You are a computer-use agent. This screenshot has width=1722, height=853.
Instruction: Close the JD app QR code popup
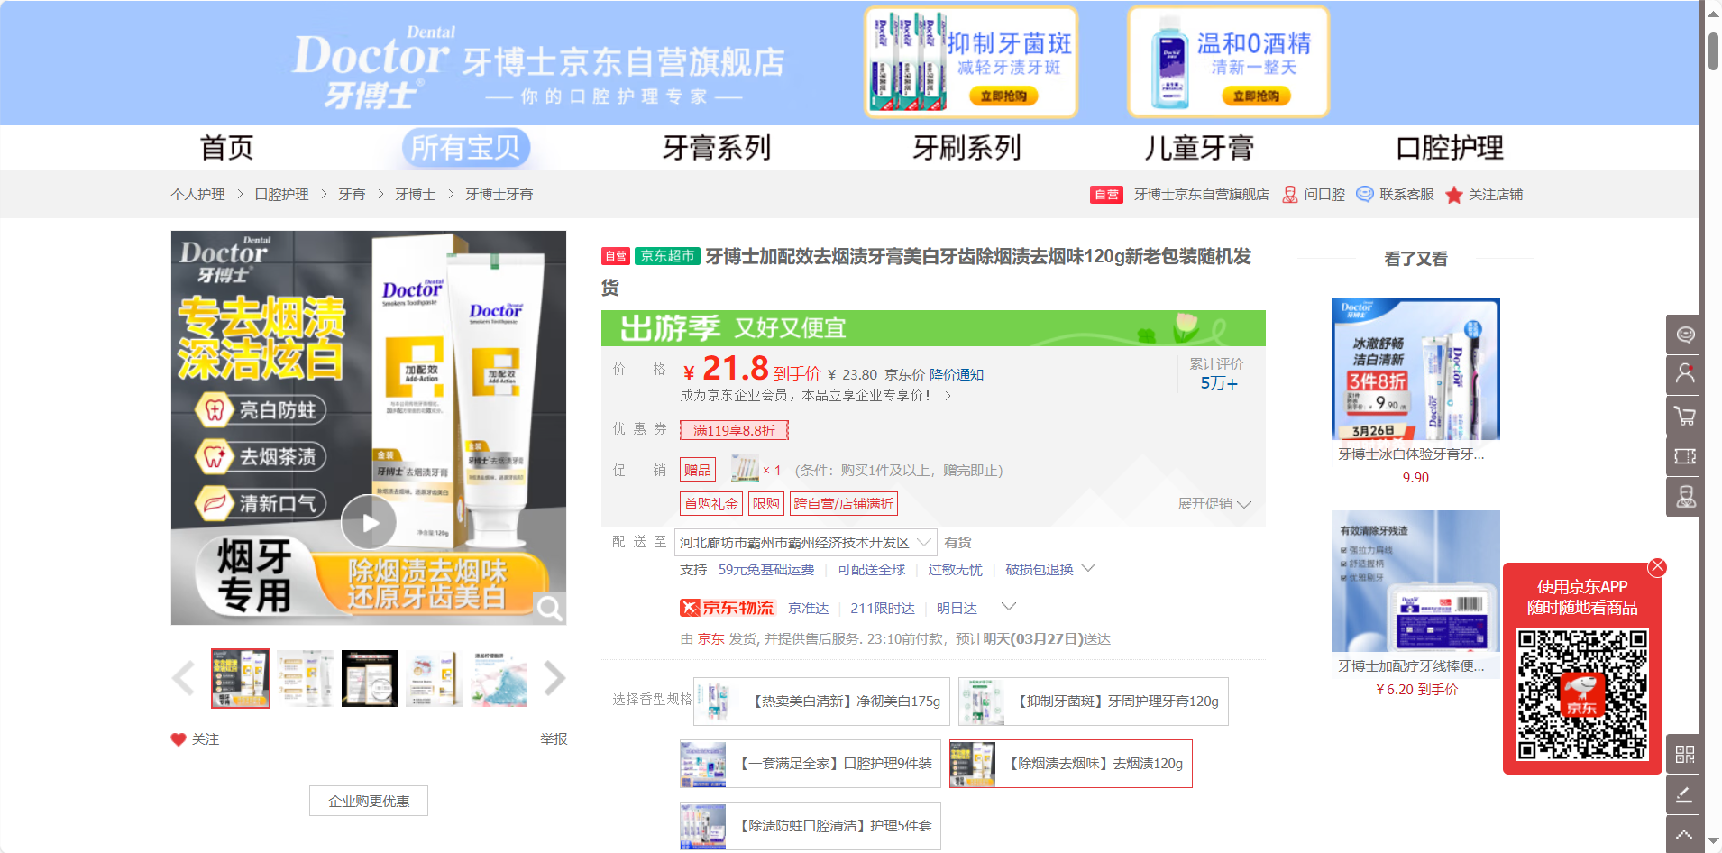pyautogui.click(x=1657, y=567)
